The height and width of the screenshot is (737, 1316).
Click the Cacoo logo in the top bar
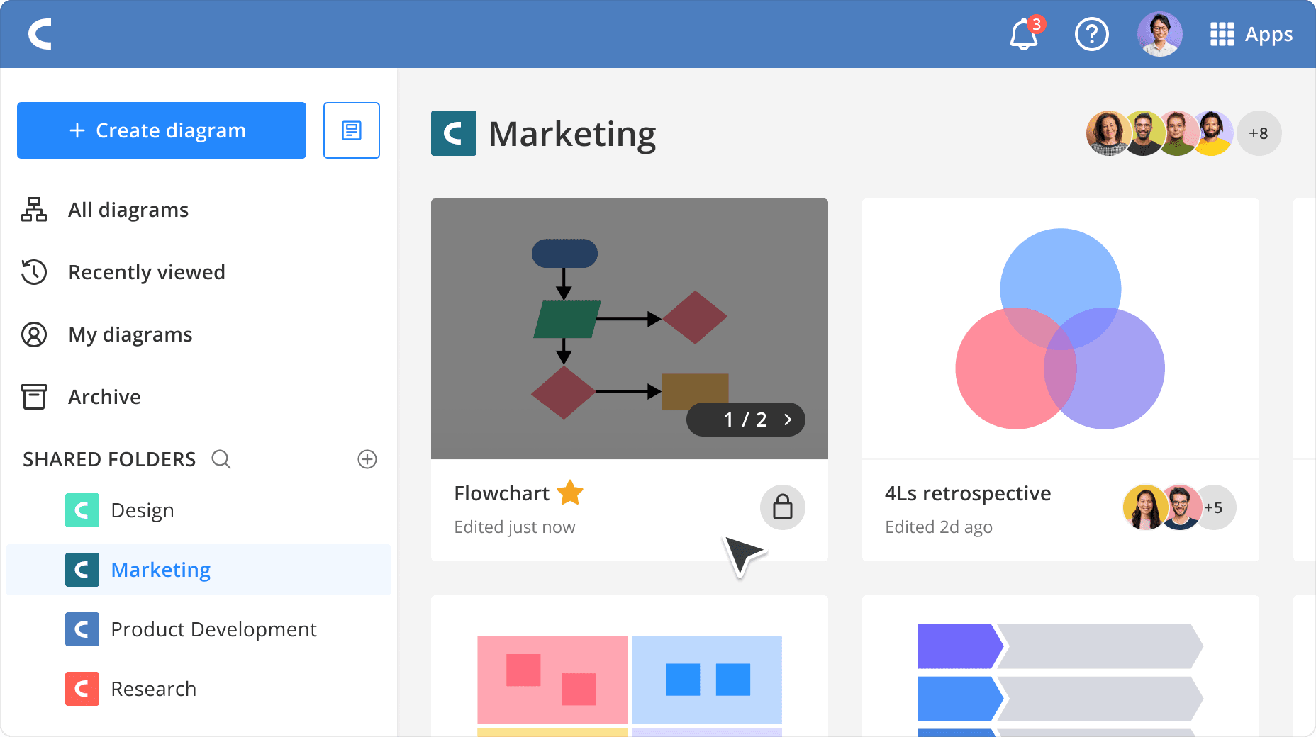40,34
